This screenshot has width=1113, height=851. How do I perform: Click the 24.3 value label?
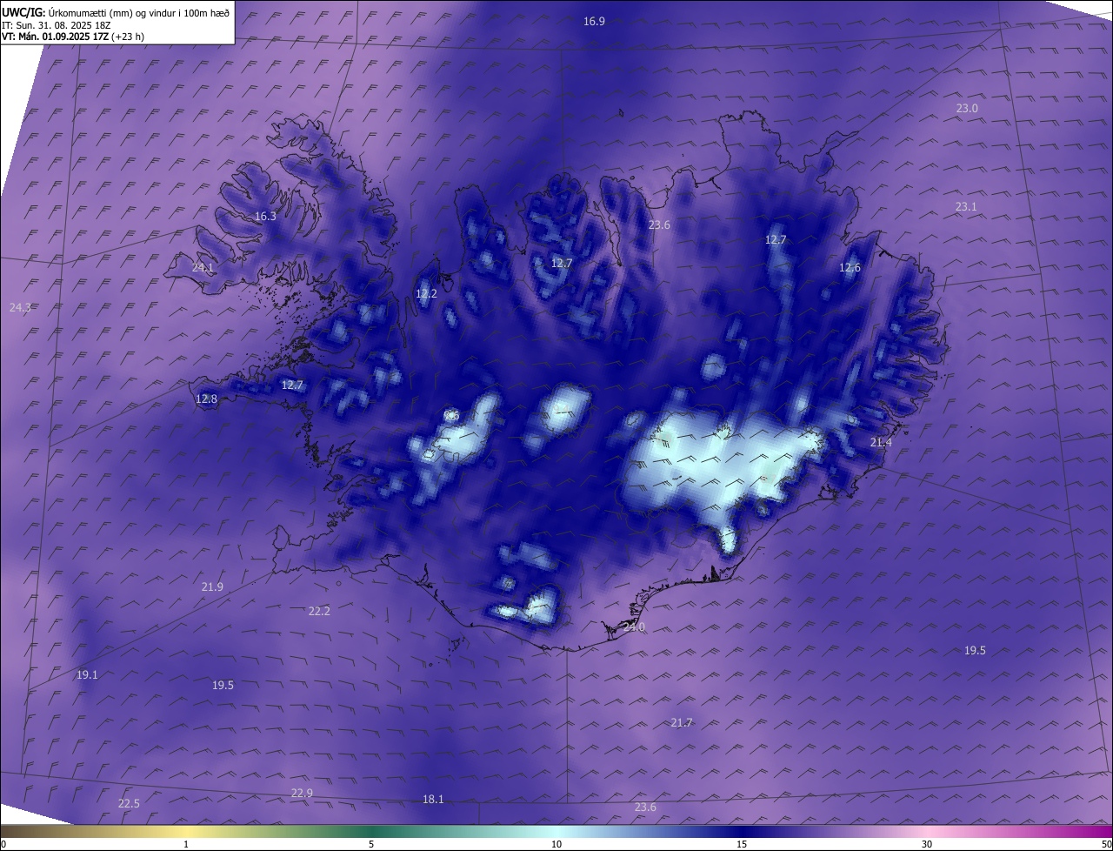(20, 307)
